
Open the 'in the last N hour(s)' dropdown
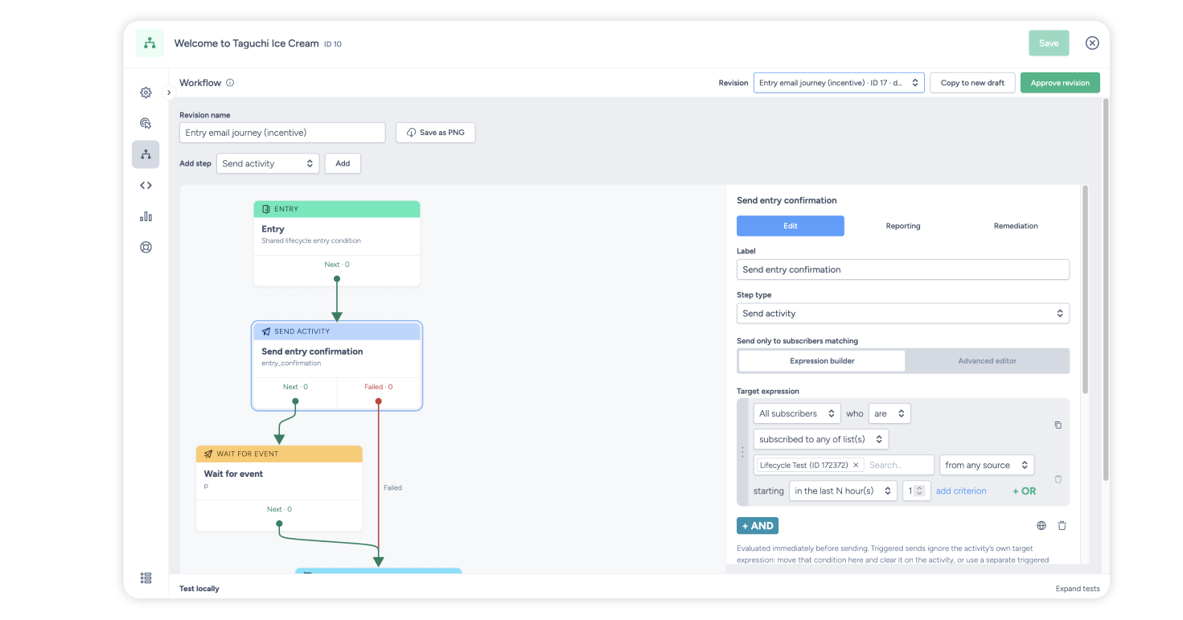coord(843,491)
